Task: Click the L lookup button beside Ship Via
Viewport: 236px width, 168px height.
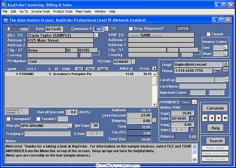Action: (x=70, y=126)
